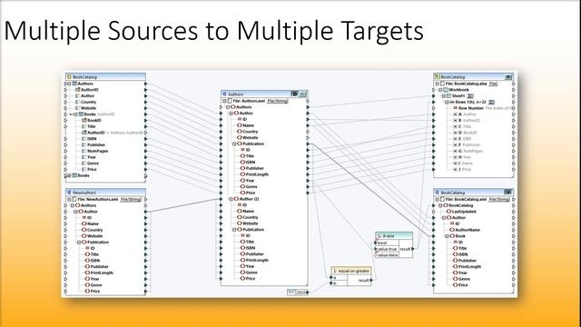Click Authors table icon in BookCatalog database
Image resolution: width=581 pixels, height=327 pixels.
coord(74,84)
